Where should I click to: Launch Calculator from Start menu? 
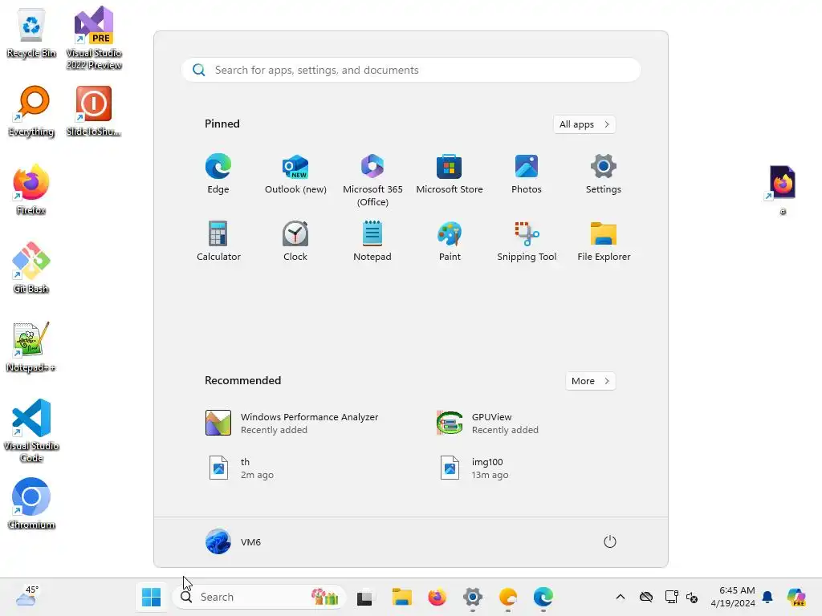coord(218,241)
